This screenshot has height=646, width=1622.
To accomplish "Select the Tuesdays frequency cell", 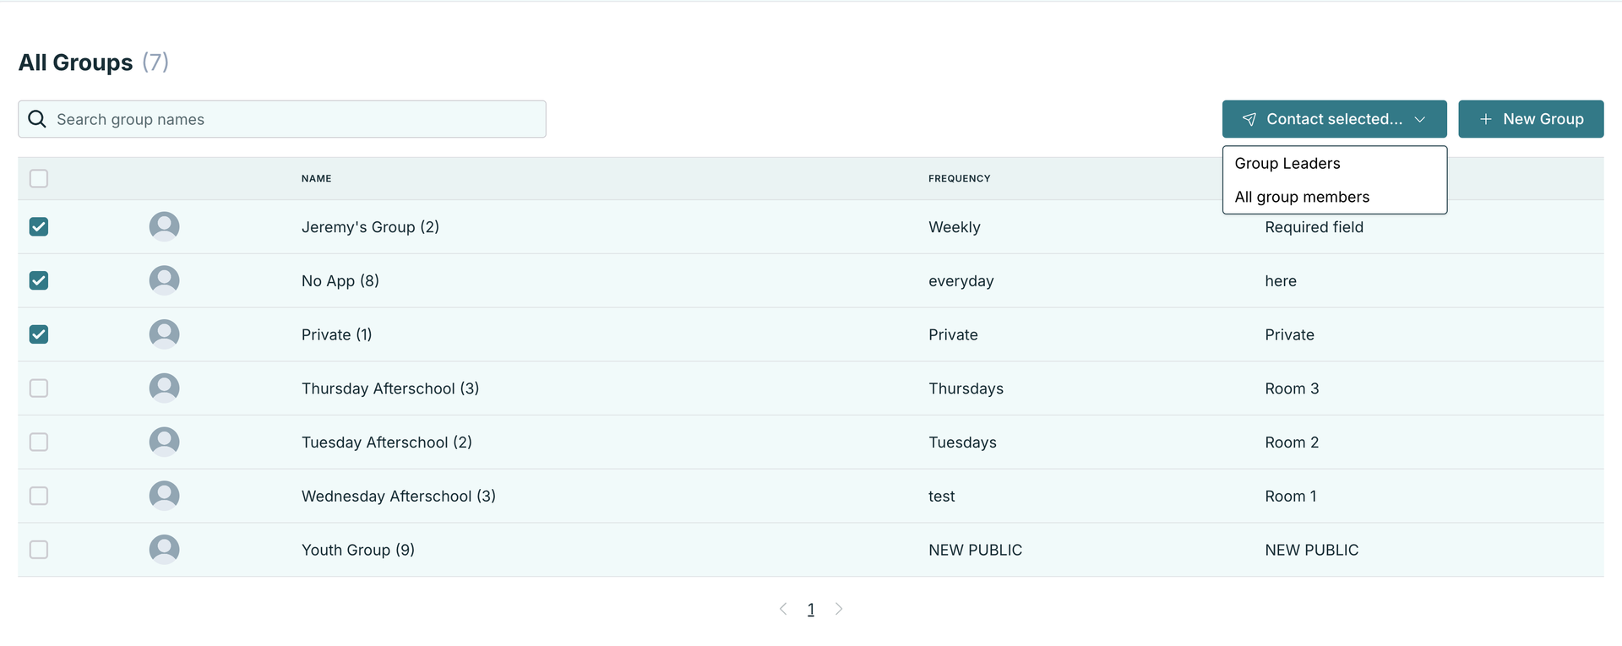I will pos(963,442).
